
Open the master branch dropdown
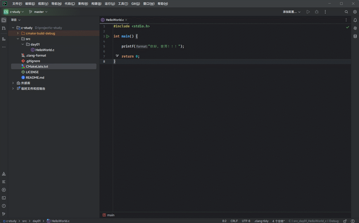(x=38, y=12)
